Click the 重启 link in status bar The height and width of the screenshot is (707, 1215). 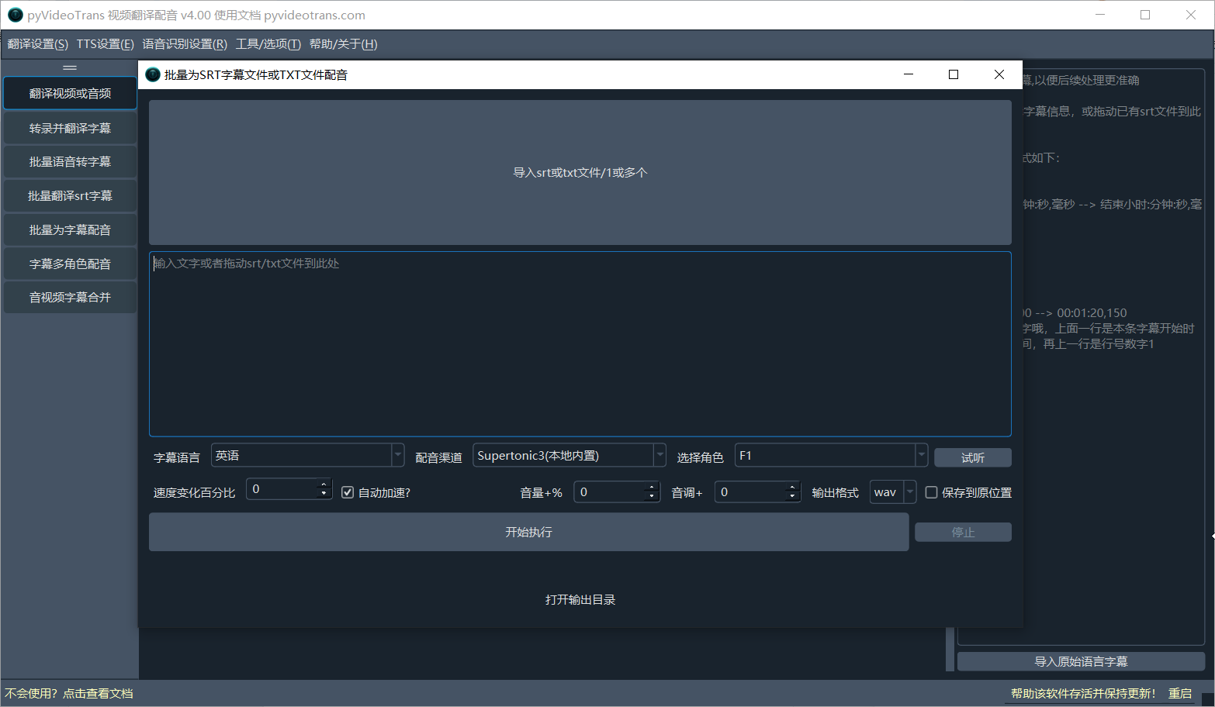[1180, 693]
